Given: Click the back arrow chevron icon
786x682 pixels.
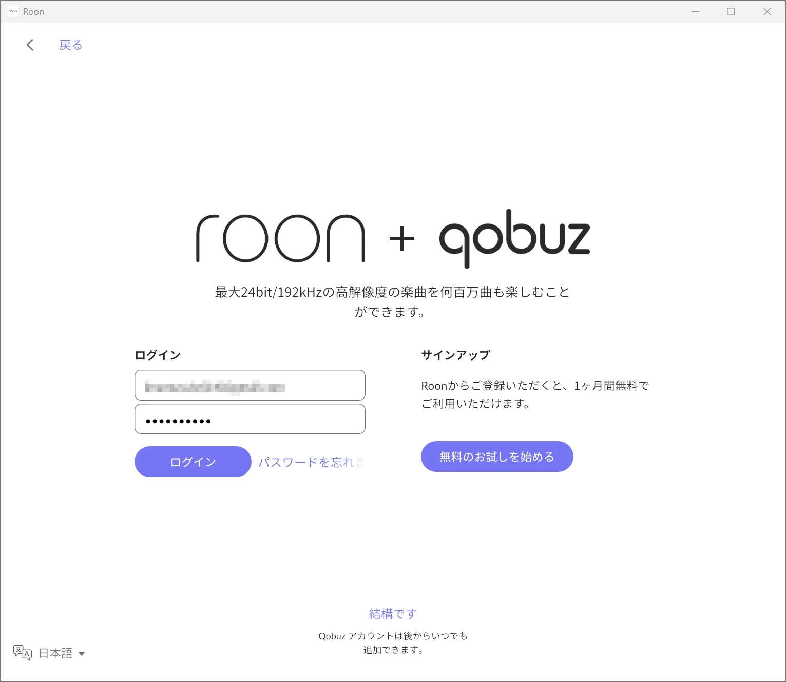Looking at the screenshot, I should 30,45.
